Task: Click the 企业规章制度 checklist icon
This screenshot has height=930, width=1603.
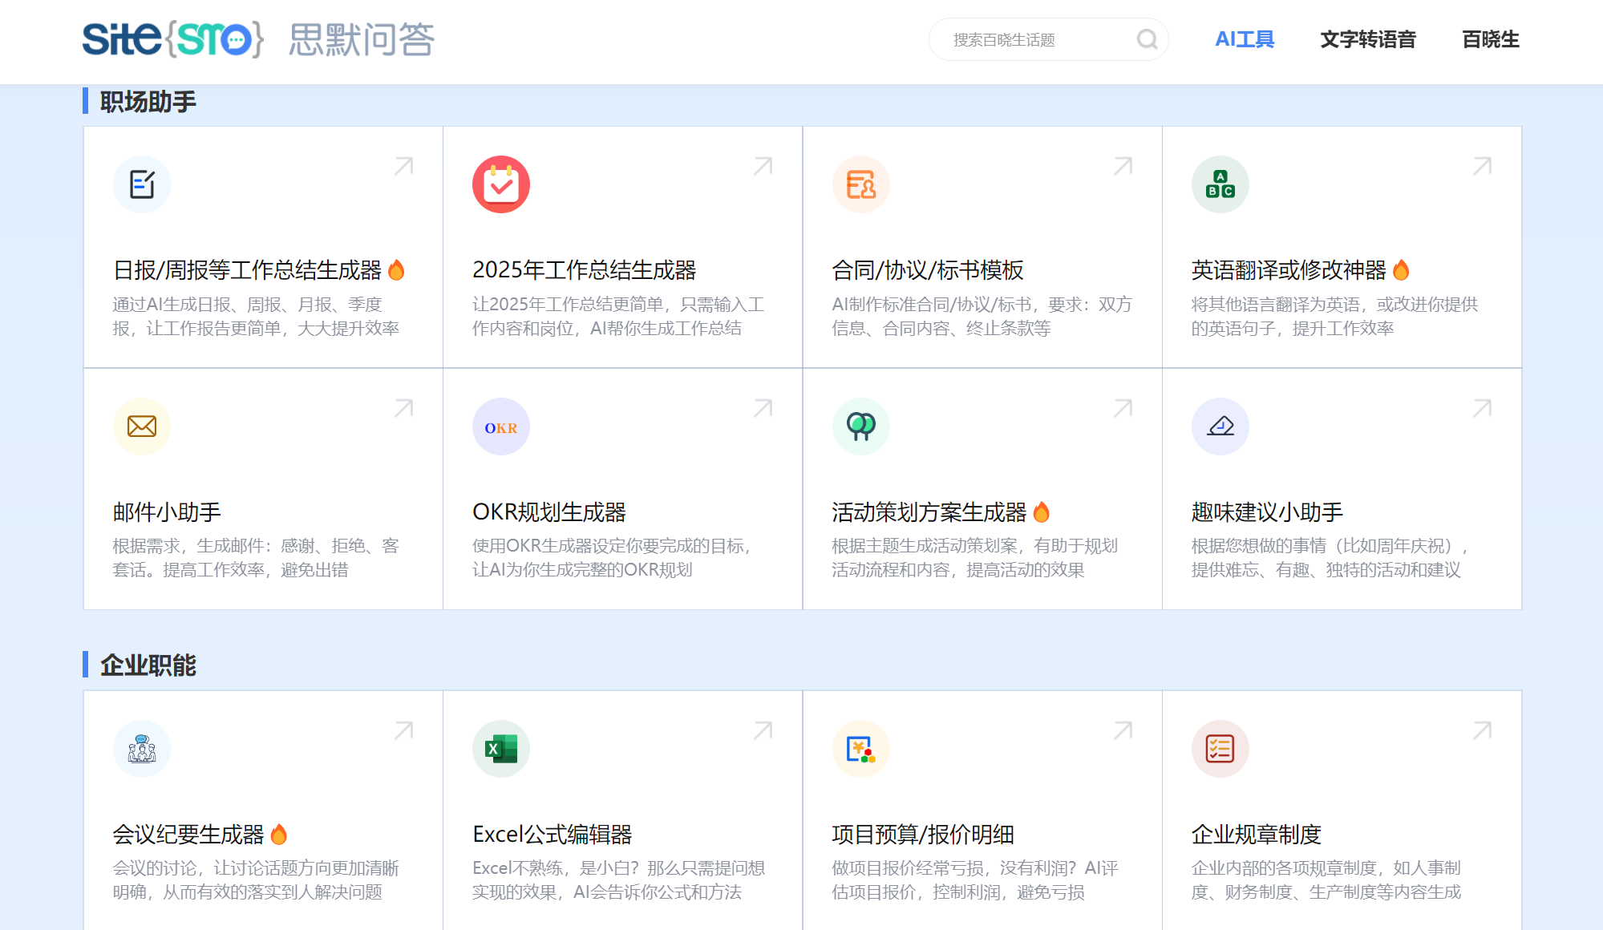Action: coord(1220,748)
